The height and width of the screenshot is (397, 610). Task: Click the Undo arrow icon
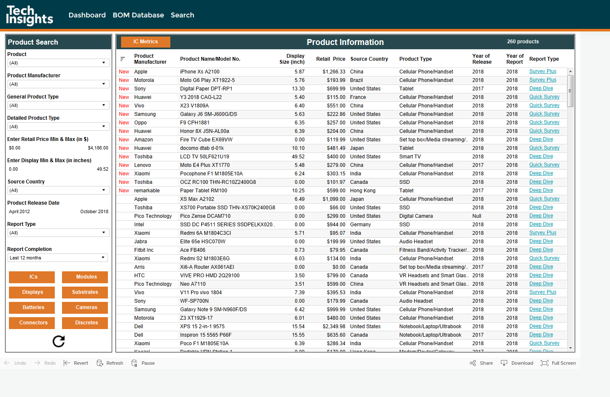[7, 363]
